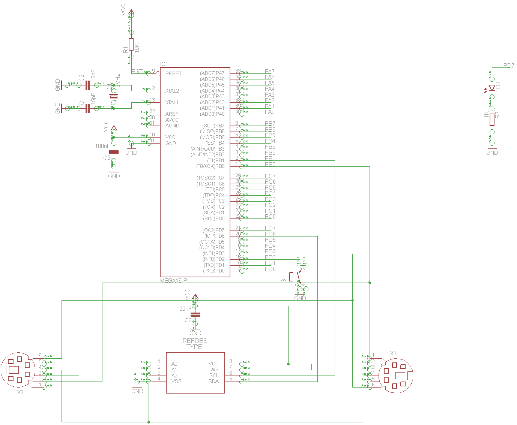Screen dimensions: 517x425
Task: Click capacitor C3 symbol
Action: (195, 314)
